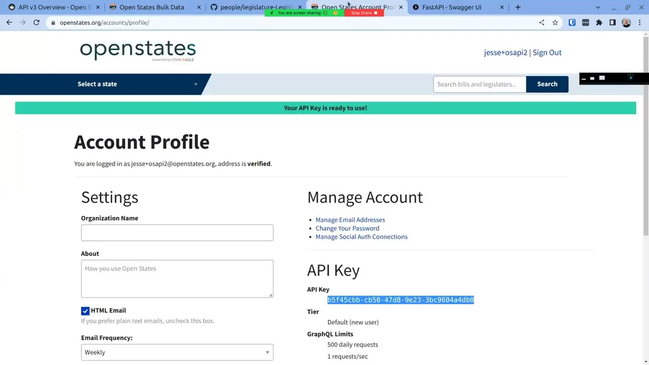Open a new browser tab with the plus icon
This screenshot has height=365, width=649.
[x=518, y=7]
